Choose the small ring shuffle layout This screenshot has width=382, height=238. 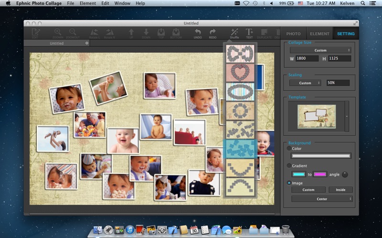click(240, 110)
